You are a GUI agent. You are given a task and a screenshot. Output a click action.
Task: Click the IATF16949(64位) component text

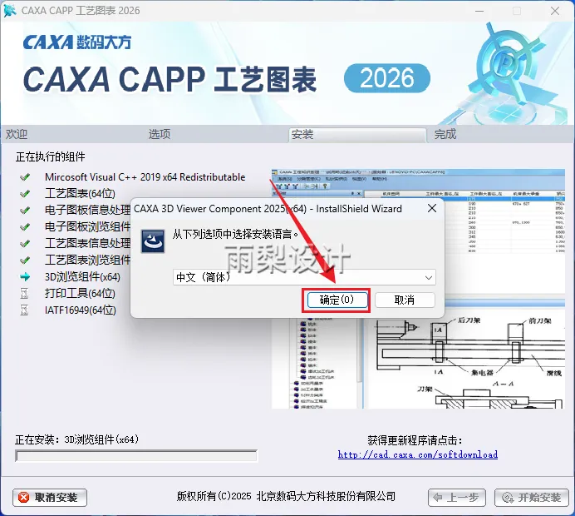coord(81,310)
